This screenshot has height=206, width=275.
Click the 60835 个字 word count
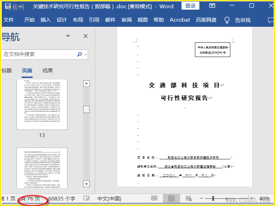coord(62,199)
